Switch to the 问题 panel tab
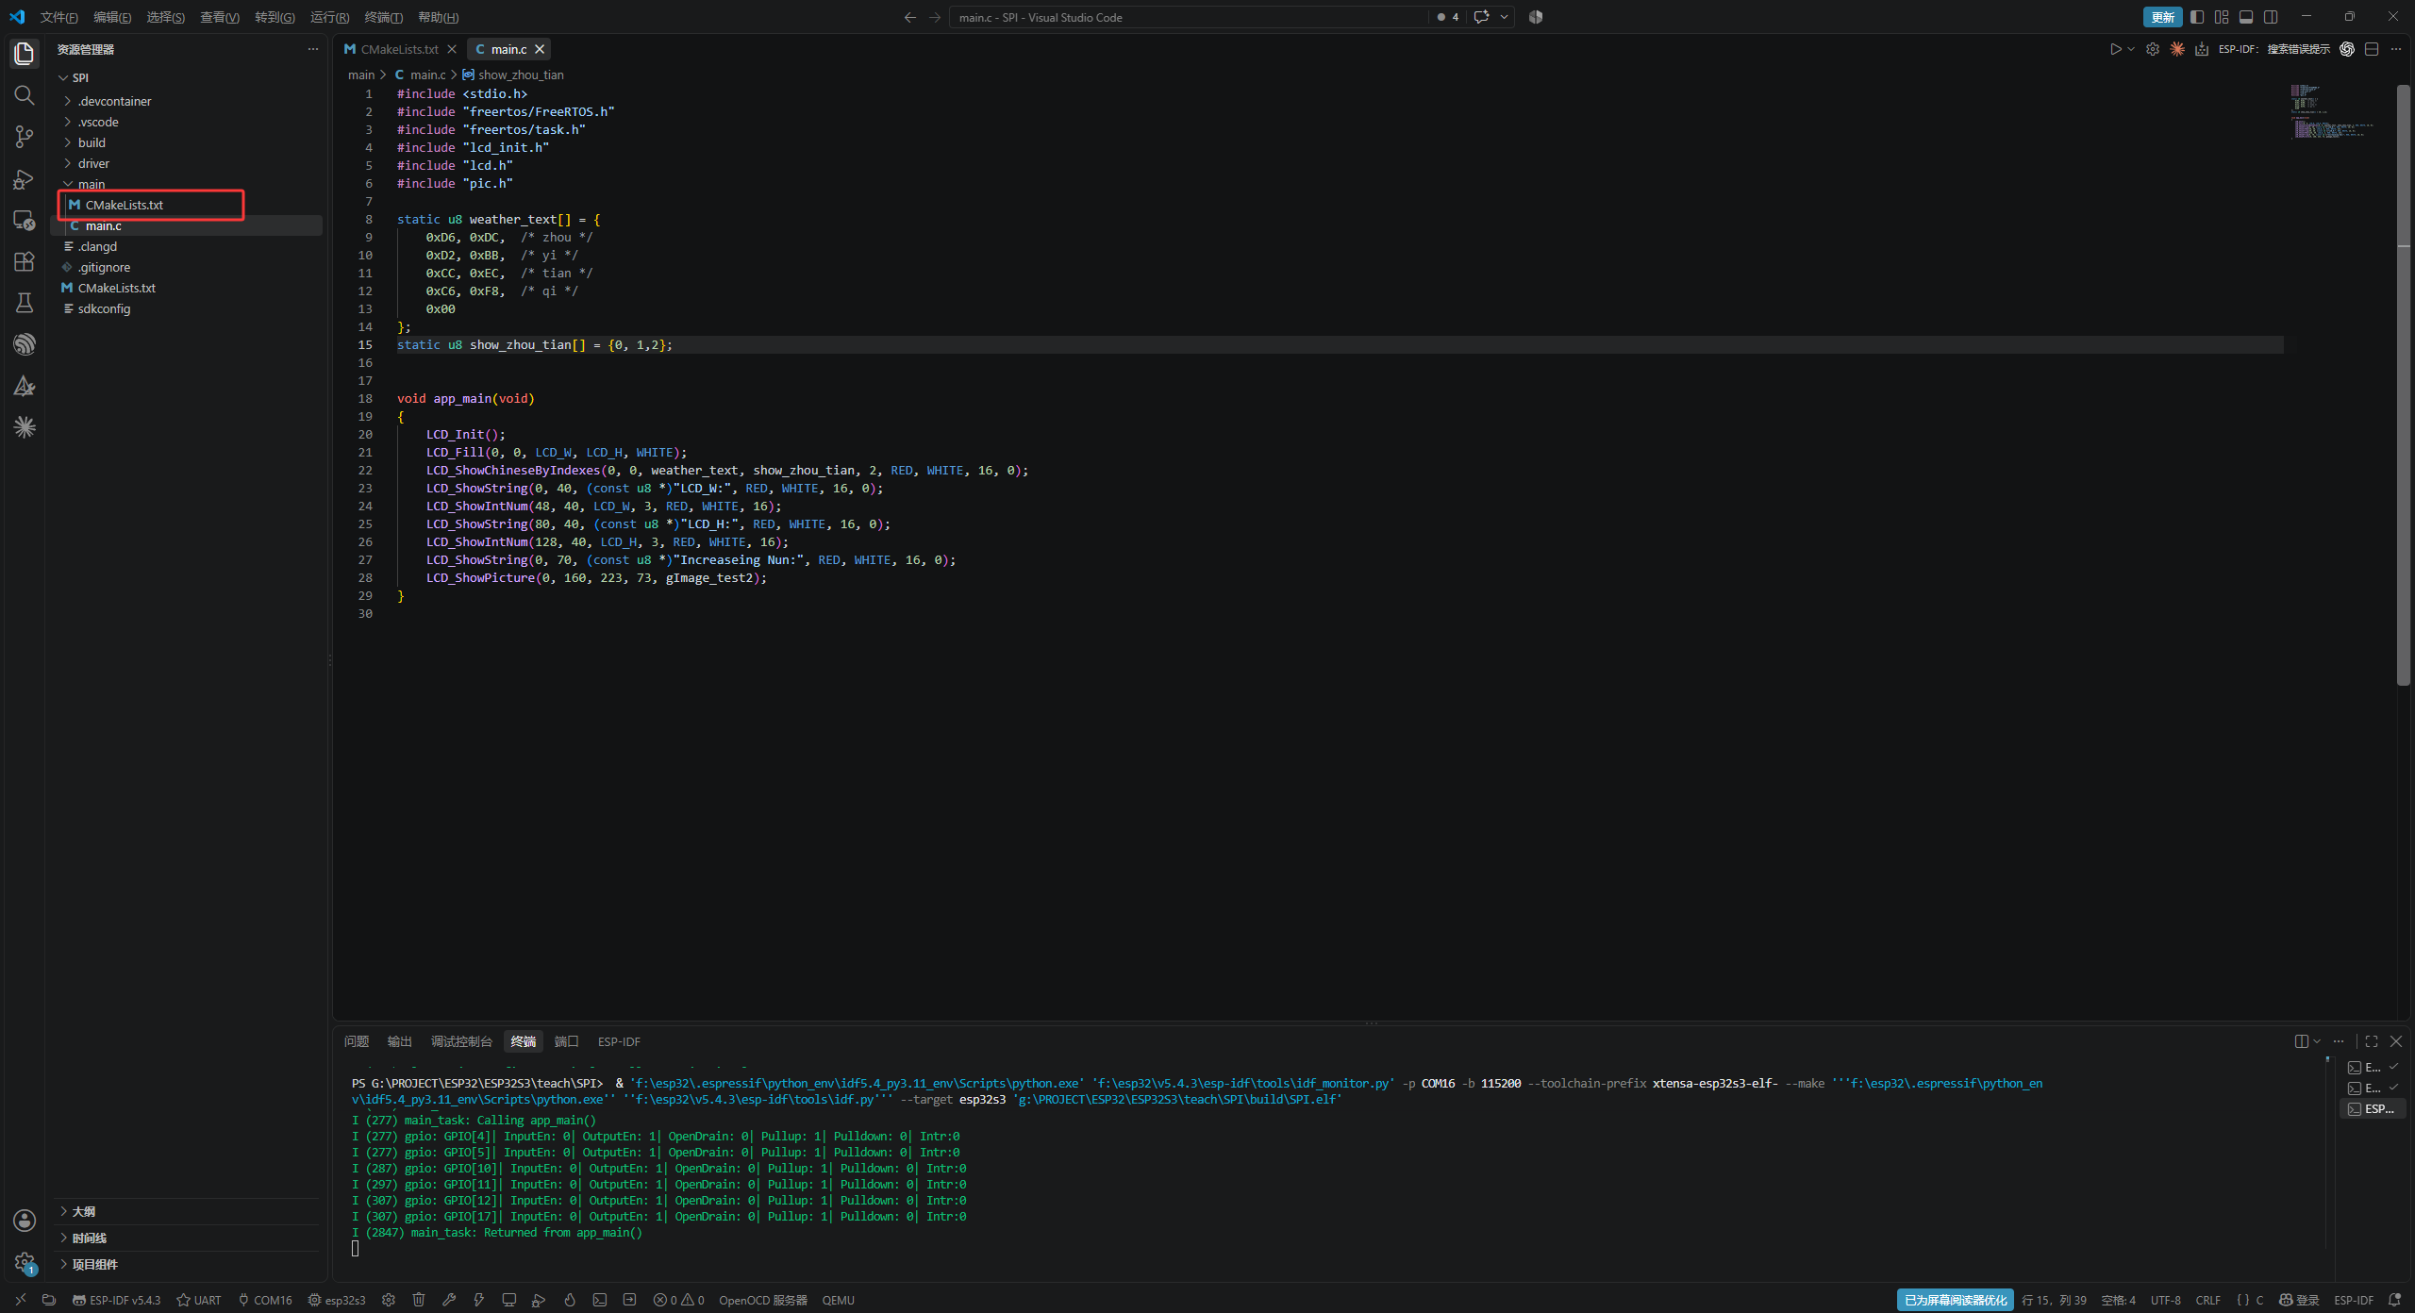This screenshot has height=1313, width=2415. [357, 1041]
